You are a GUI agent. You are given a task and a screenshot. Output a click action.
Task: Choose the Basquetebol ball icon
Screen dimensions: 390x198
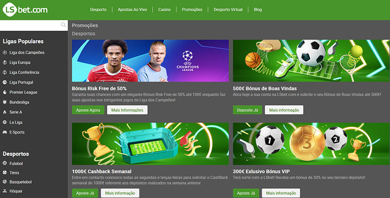[5, 181]
